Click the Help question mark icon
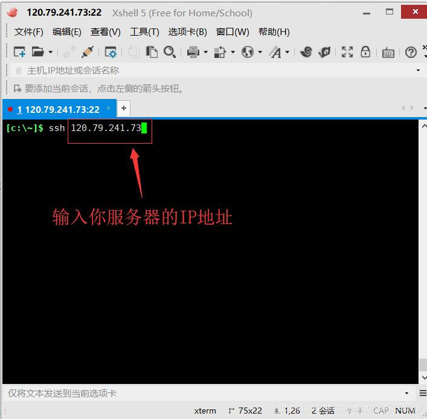 (x=411, y=52)
